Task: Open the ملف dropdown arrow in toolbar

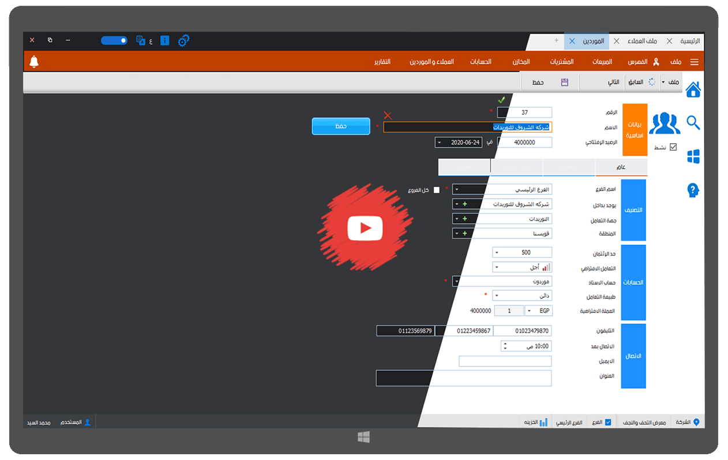Action: pyautogui.click(x=663, y=83)
